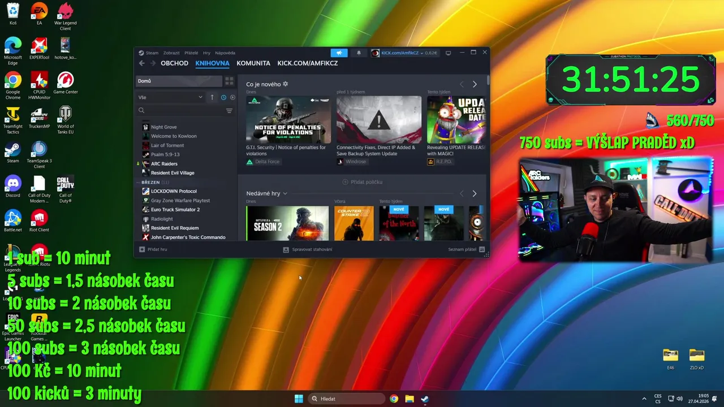Select the World of Tanks EU icon
The width and height of the screenshot is (724, 407).
(65, 120)
